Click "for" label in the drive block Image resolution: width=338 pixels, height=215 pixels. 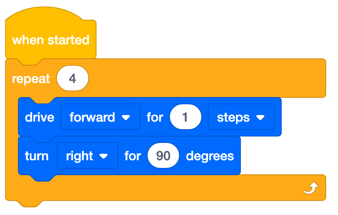(x=155, y=117)
